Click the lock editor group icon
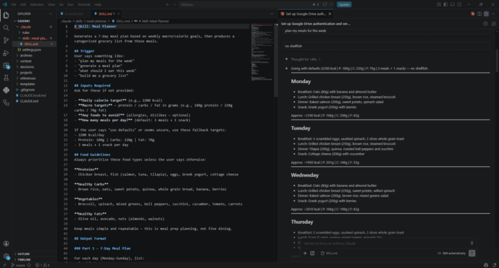 click(486, 14)
